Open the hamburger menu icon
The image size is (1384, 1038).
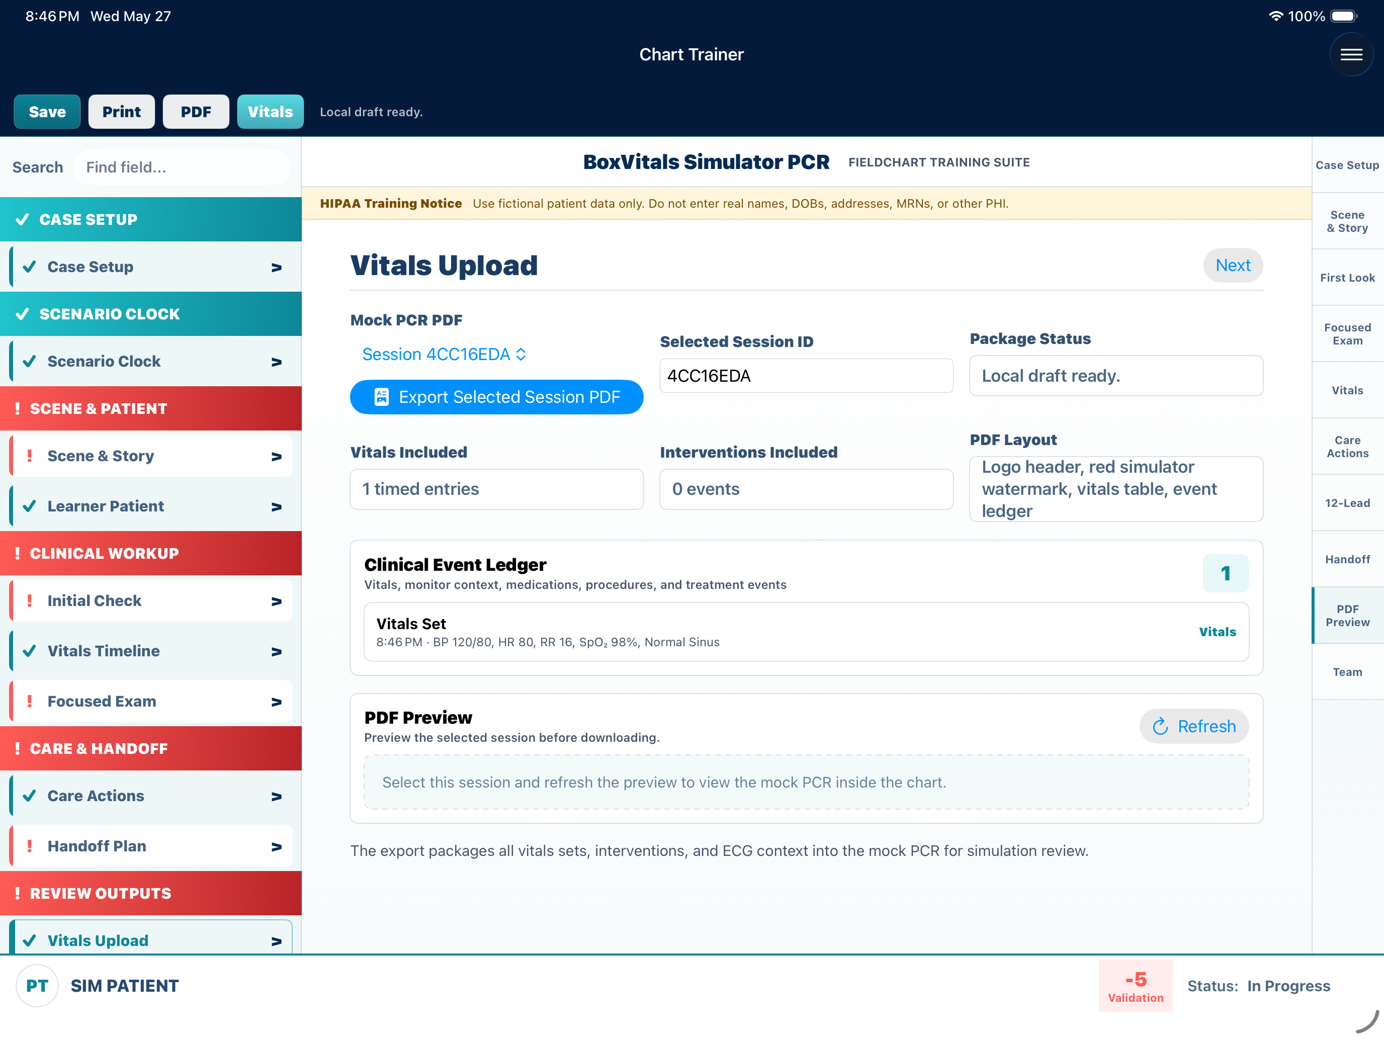click(1351, 54)
